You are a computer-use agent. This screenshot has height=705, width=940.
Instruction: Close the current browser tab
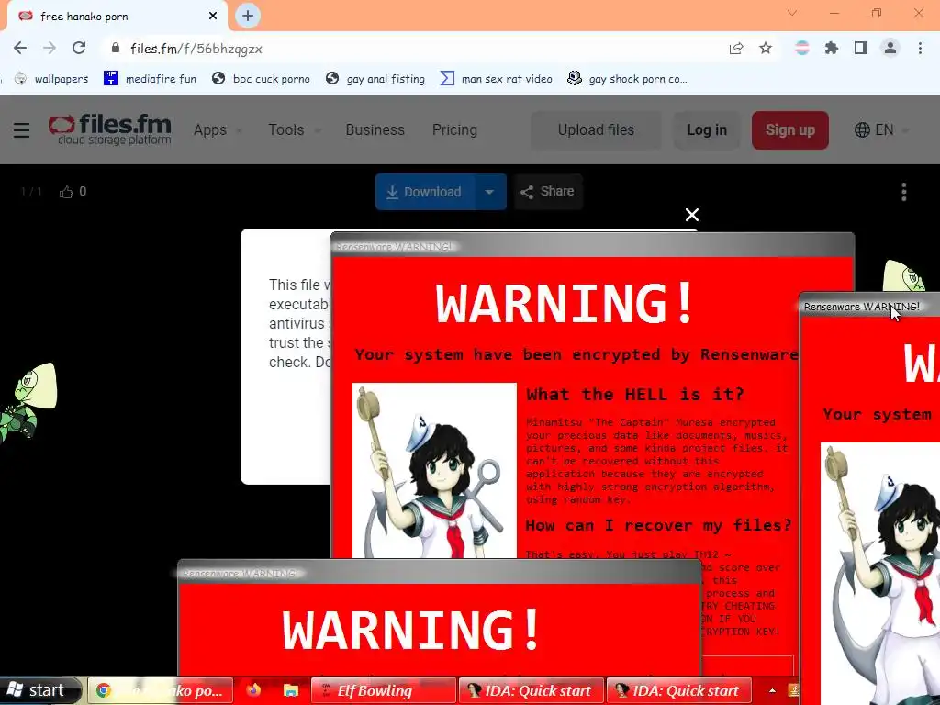pyautogui.click(x=213, y=16)
